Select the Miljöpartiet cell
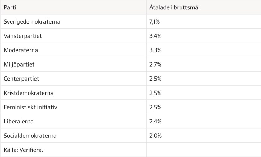Image resolution: width=261 pixels, height=157 pixels. (x=19, y=65)
